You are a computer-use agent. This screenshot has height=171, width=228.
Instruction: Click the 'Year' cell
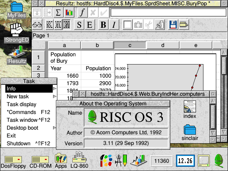coord(64,68)
